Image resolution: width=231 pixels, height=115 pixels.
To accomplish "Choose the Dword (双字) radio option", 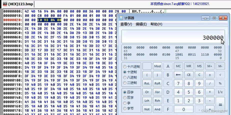I will pyautogui.click(x=129, y=97).
